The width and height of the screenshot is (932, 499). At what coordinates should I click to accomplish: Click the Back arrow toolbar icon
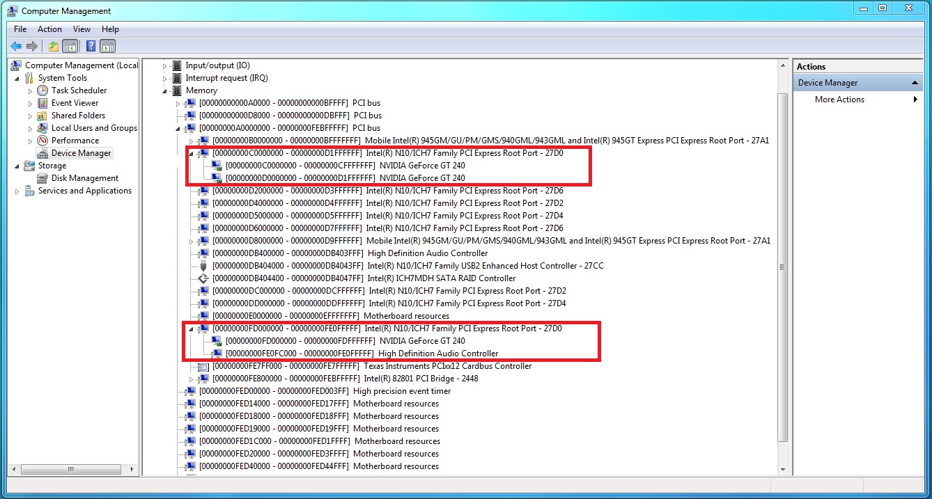[15, 47]
